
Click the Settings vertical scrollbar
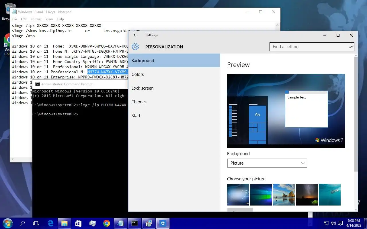(356, 114)
